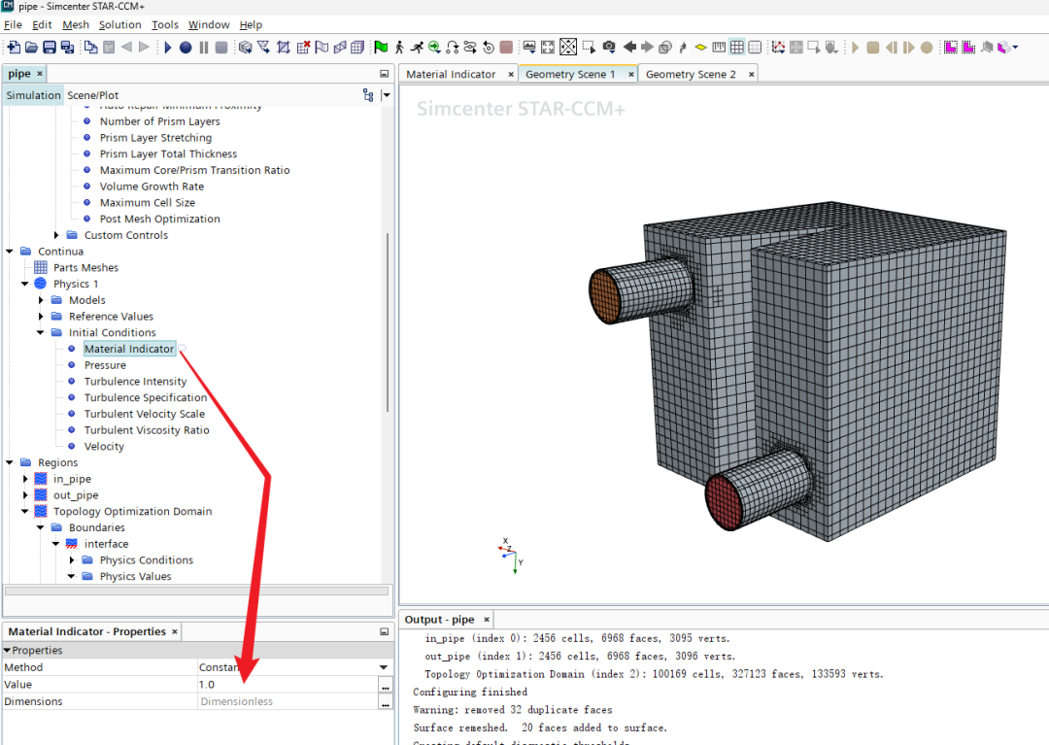The width and height of the screenshot is (1049, 745).
Task: Click the yellow plane section icon
Action: point(700,48)
